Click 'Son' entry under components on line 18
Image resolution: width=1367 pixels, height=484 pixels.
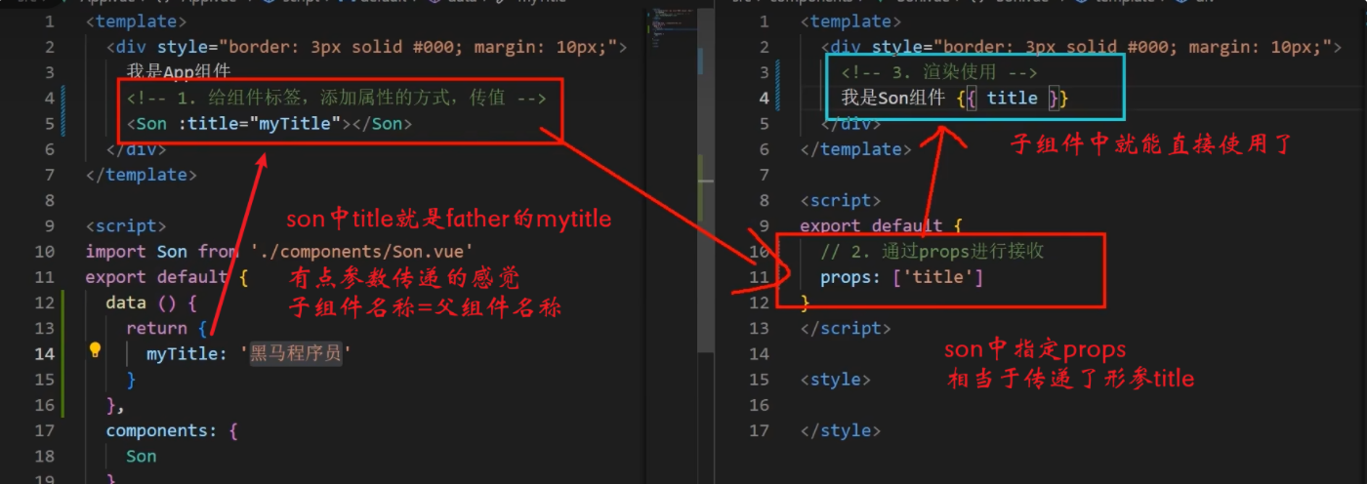pyautogui.click(x=141, y=456)
